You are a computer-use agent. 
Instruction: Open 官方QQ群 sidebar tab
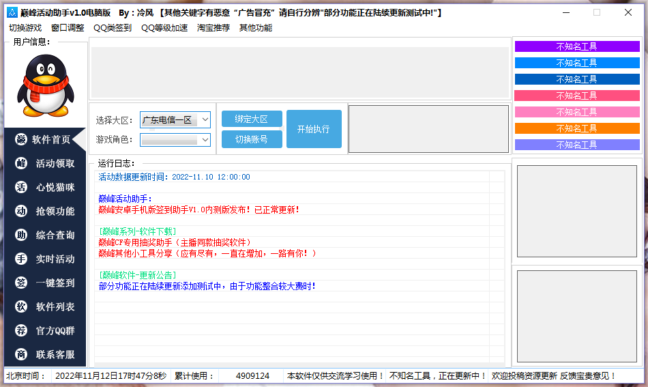44,330
